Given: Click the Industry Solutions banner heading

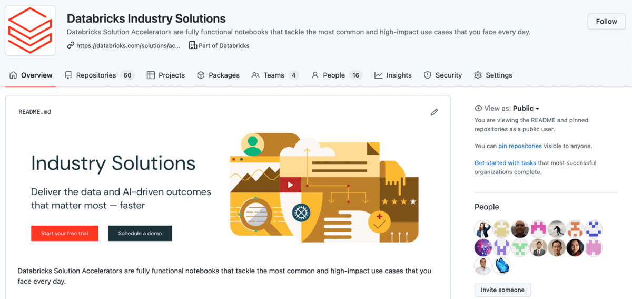Looking at the screenshot, I should 113,163.
